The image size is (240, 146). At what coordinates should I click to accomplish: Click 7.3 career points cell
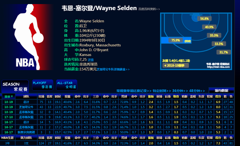click(218, 143)
